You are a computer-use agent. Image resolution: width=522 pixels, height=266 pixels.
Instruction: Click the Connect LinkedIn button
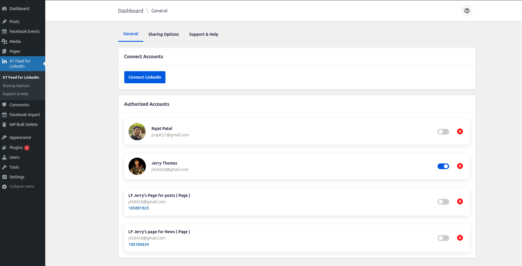tap(145, 77)
